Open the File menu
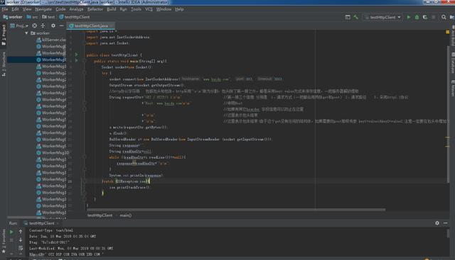This screenshot has width=455, height=260. coord(5,9)
